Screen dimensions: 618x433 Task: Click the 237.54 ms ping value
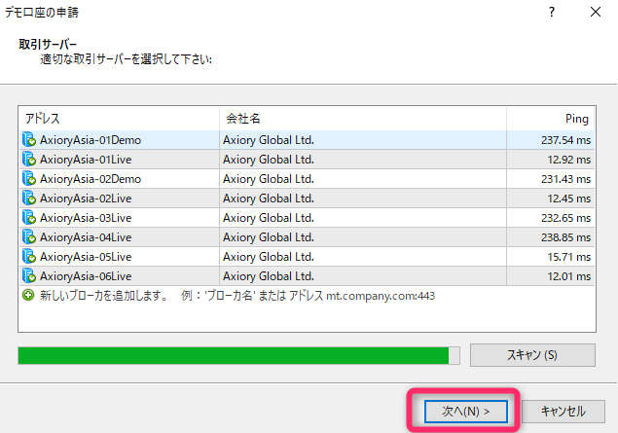[565, 140]
